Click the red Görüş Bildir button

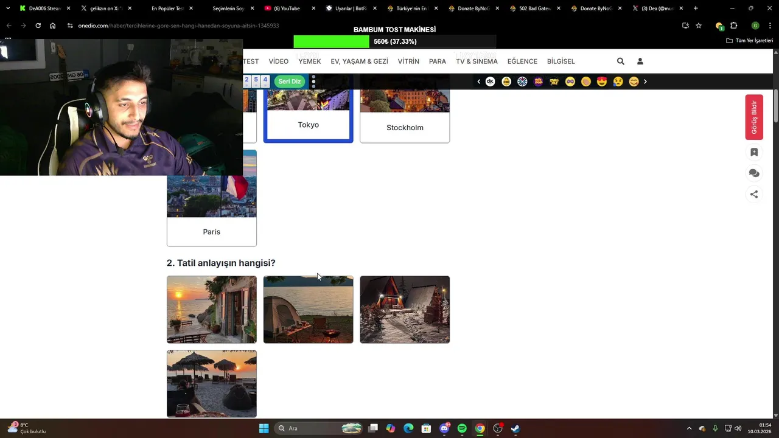click(754, 117)
